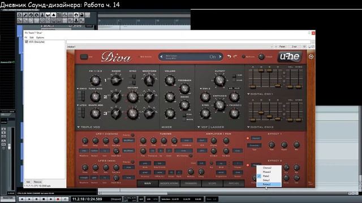
Task: Open the Edit menu in FX window
Action: click(32, 38)
